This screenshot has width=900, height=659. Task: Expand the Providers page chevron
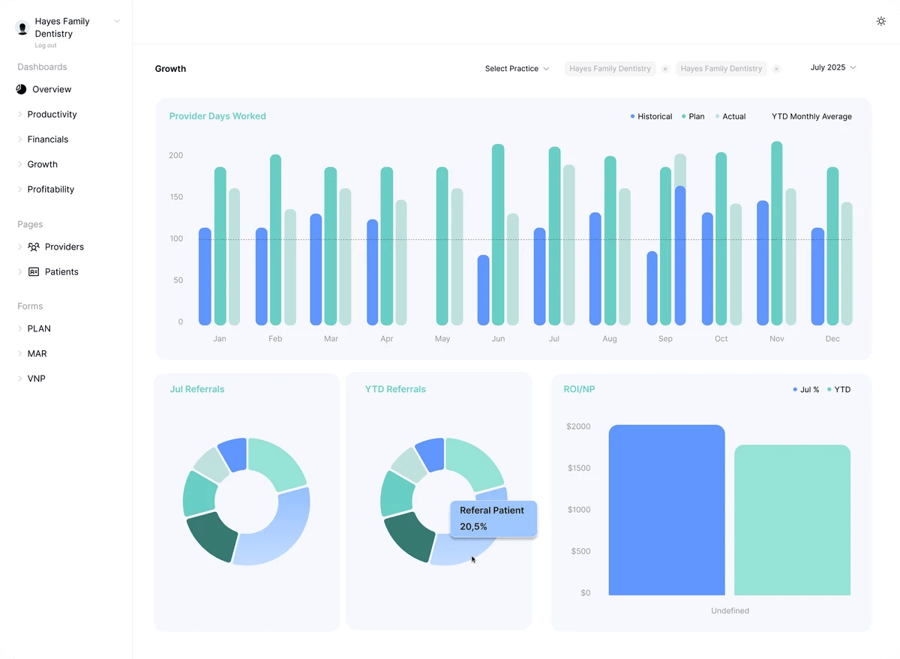[x=20, y=247]
